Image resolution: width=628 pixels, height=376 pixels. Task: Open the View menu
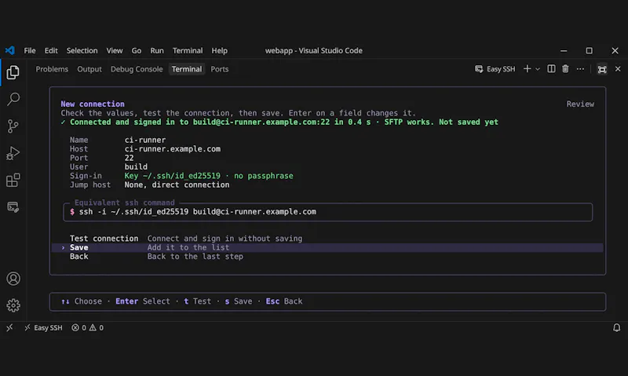[114, 50]
